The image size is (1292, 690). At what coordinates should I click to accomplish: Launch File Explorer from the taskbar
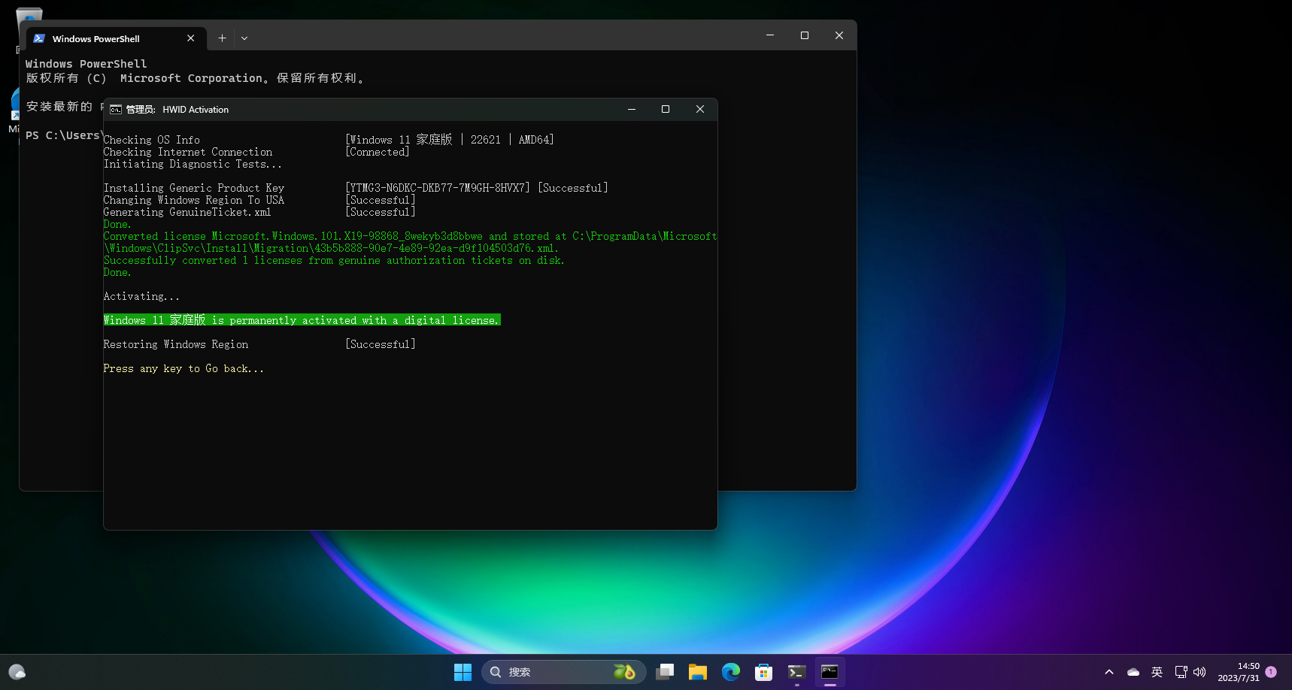(x=697, y=672)
